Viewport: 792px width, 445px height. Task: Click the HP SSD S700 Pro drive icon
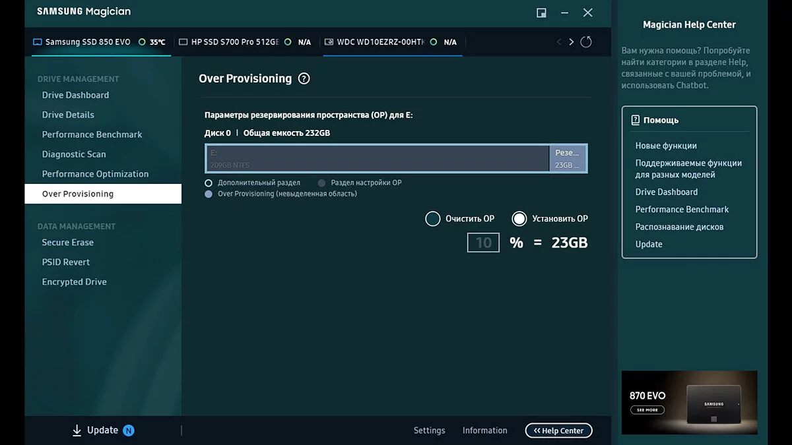183,42
